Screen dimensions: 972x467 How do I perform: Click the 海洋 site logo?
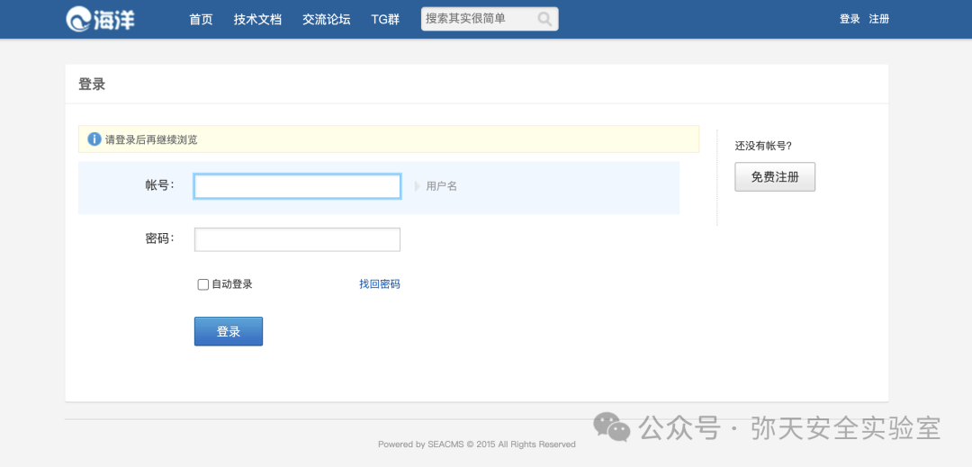click(x=101, y=19)
